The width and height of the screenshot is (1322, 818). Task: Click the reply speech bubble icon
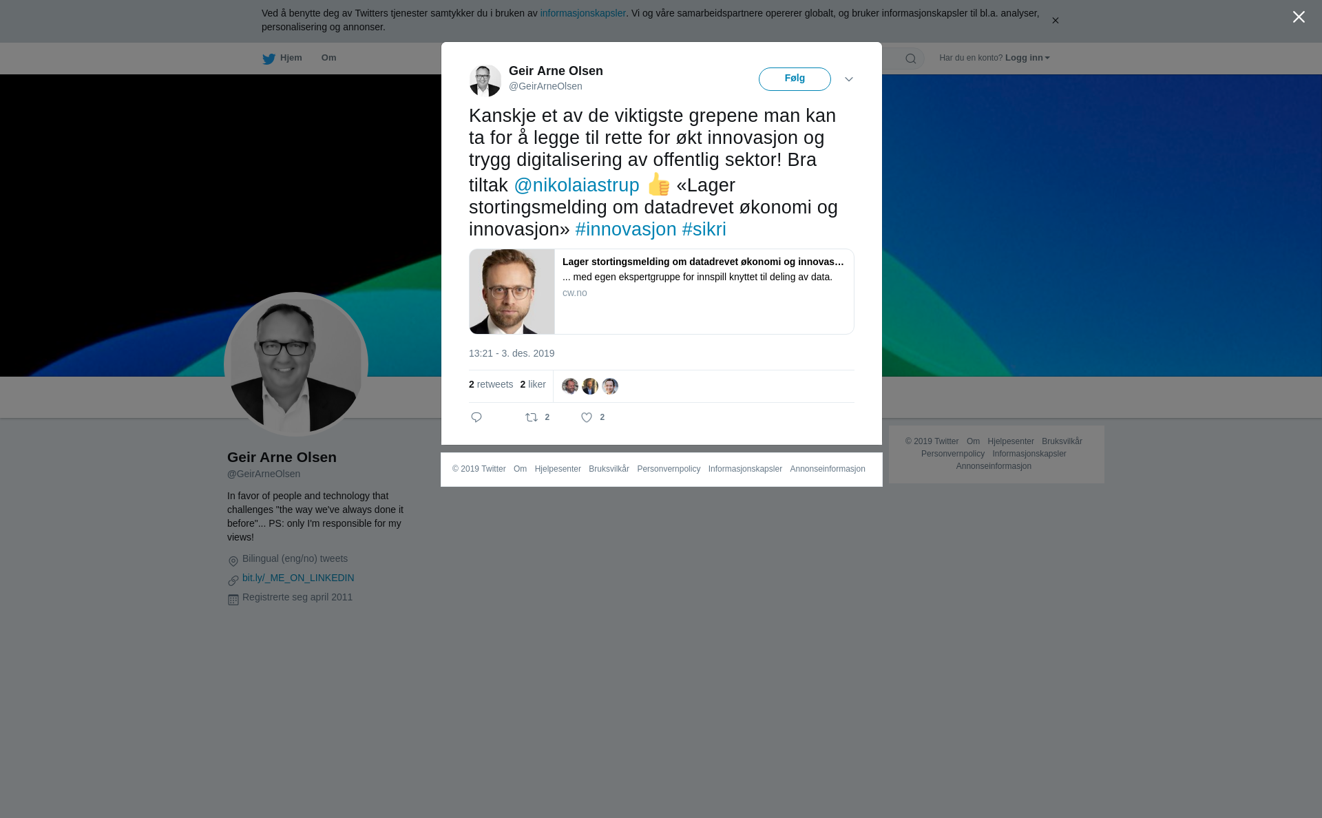(476, 417)
